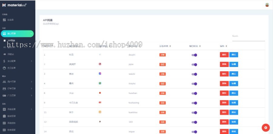Toggle interface status switch for weishi
Screen dimensions: 273x134
[194, 74]
